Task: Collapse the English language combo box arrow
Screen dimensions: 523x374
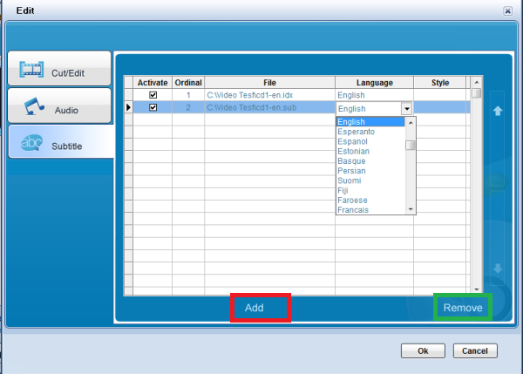Action: coord(406,109)
